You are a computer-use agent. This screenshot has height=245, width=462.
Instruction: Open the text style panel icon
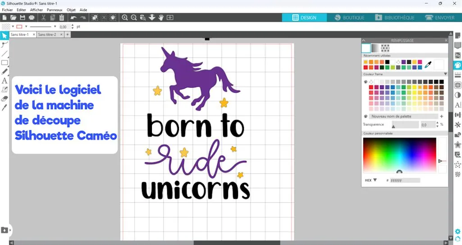457,105
